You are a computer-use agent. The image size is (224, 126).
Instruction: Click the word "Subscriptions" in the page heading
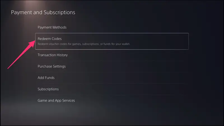pyautogui.click(x=59, y=13)
